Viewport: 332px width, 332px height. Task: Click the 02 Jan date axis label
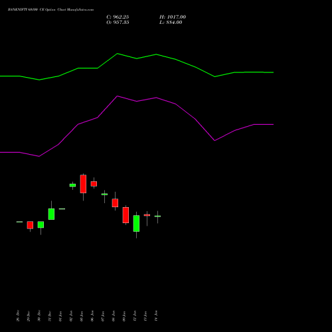[x=71, y=316]
